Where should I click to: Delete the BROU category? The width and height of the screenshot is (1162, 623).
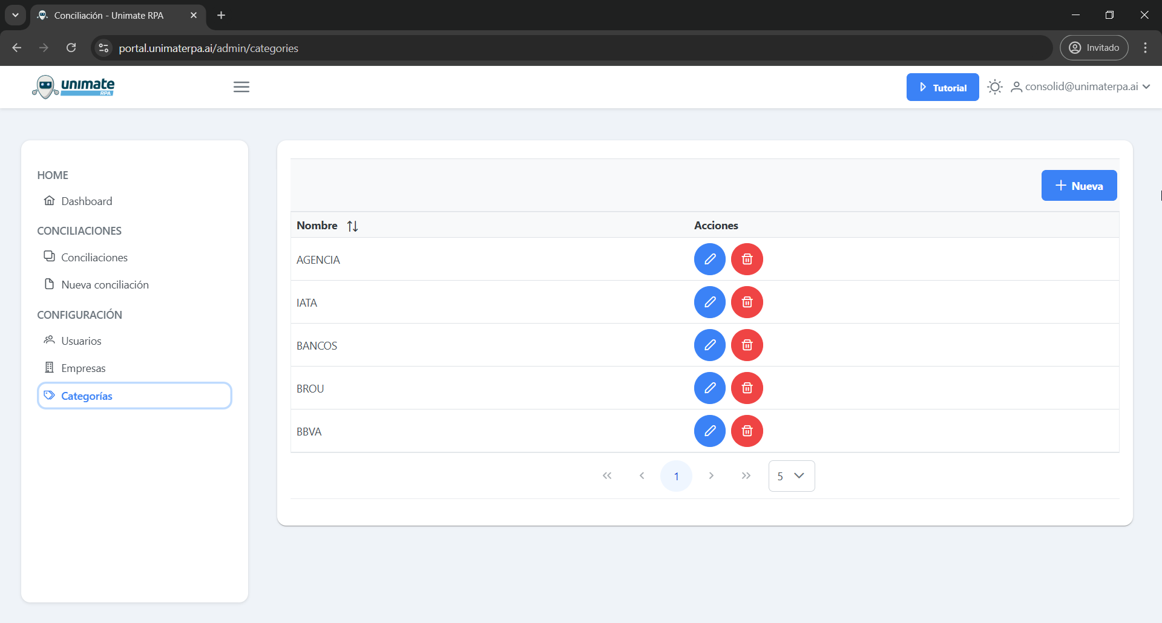(x=747, y=388)
